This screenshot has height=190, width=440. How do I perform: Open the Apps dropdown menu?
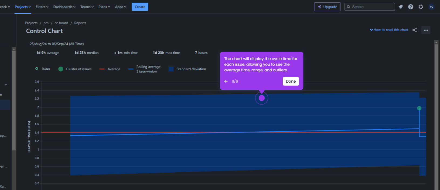pyautogui.click(x=121, y=7)
